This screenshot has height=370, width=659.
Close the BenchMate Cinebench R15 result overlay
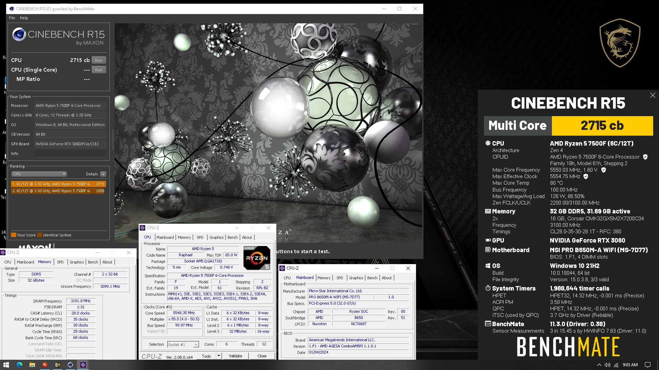652,95
